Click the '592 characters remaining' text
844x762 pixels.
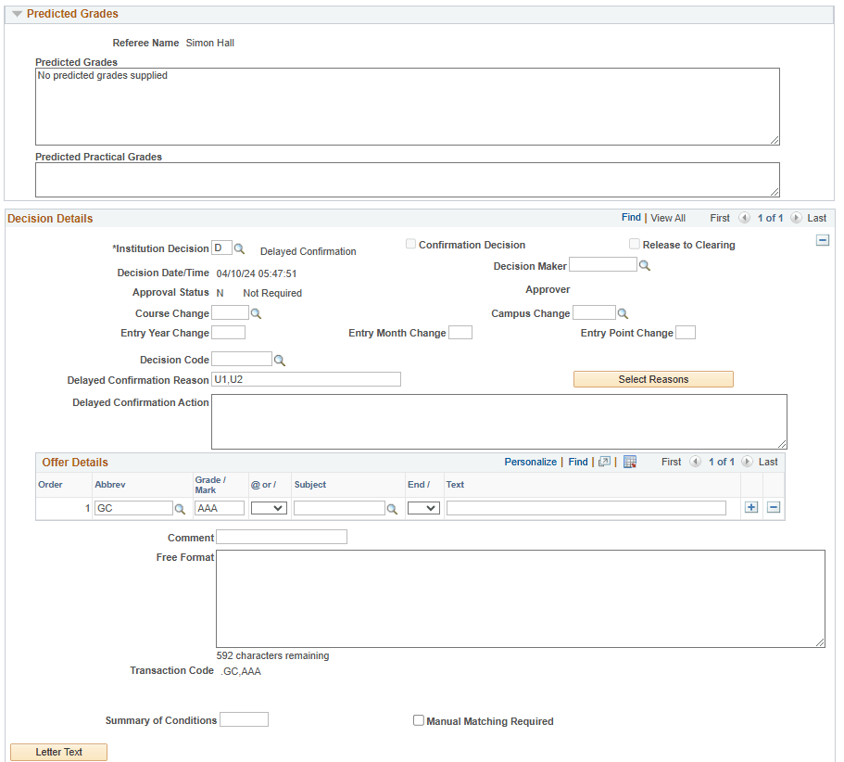coord(272,655)
